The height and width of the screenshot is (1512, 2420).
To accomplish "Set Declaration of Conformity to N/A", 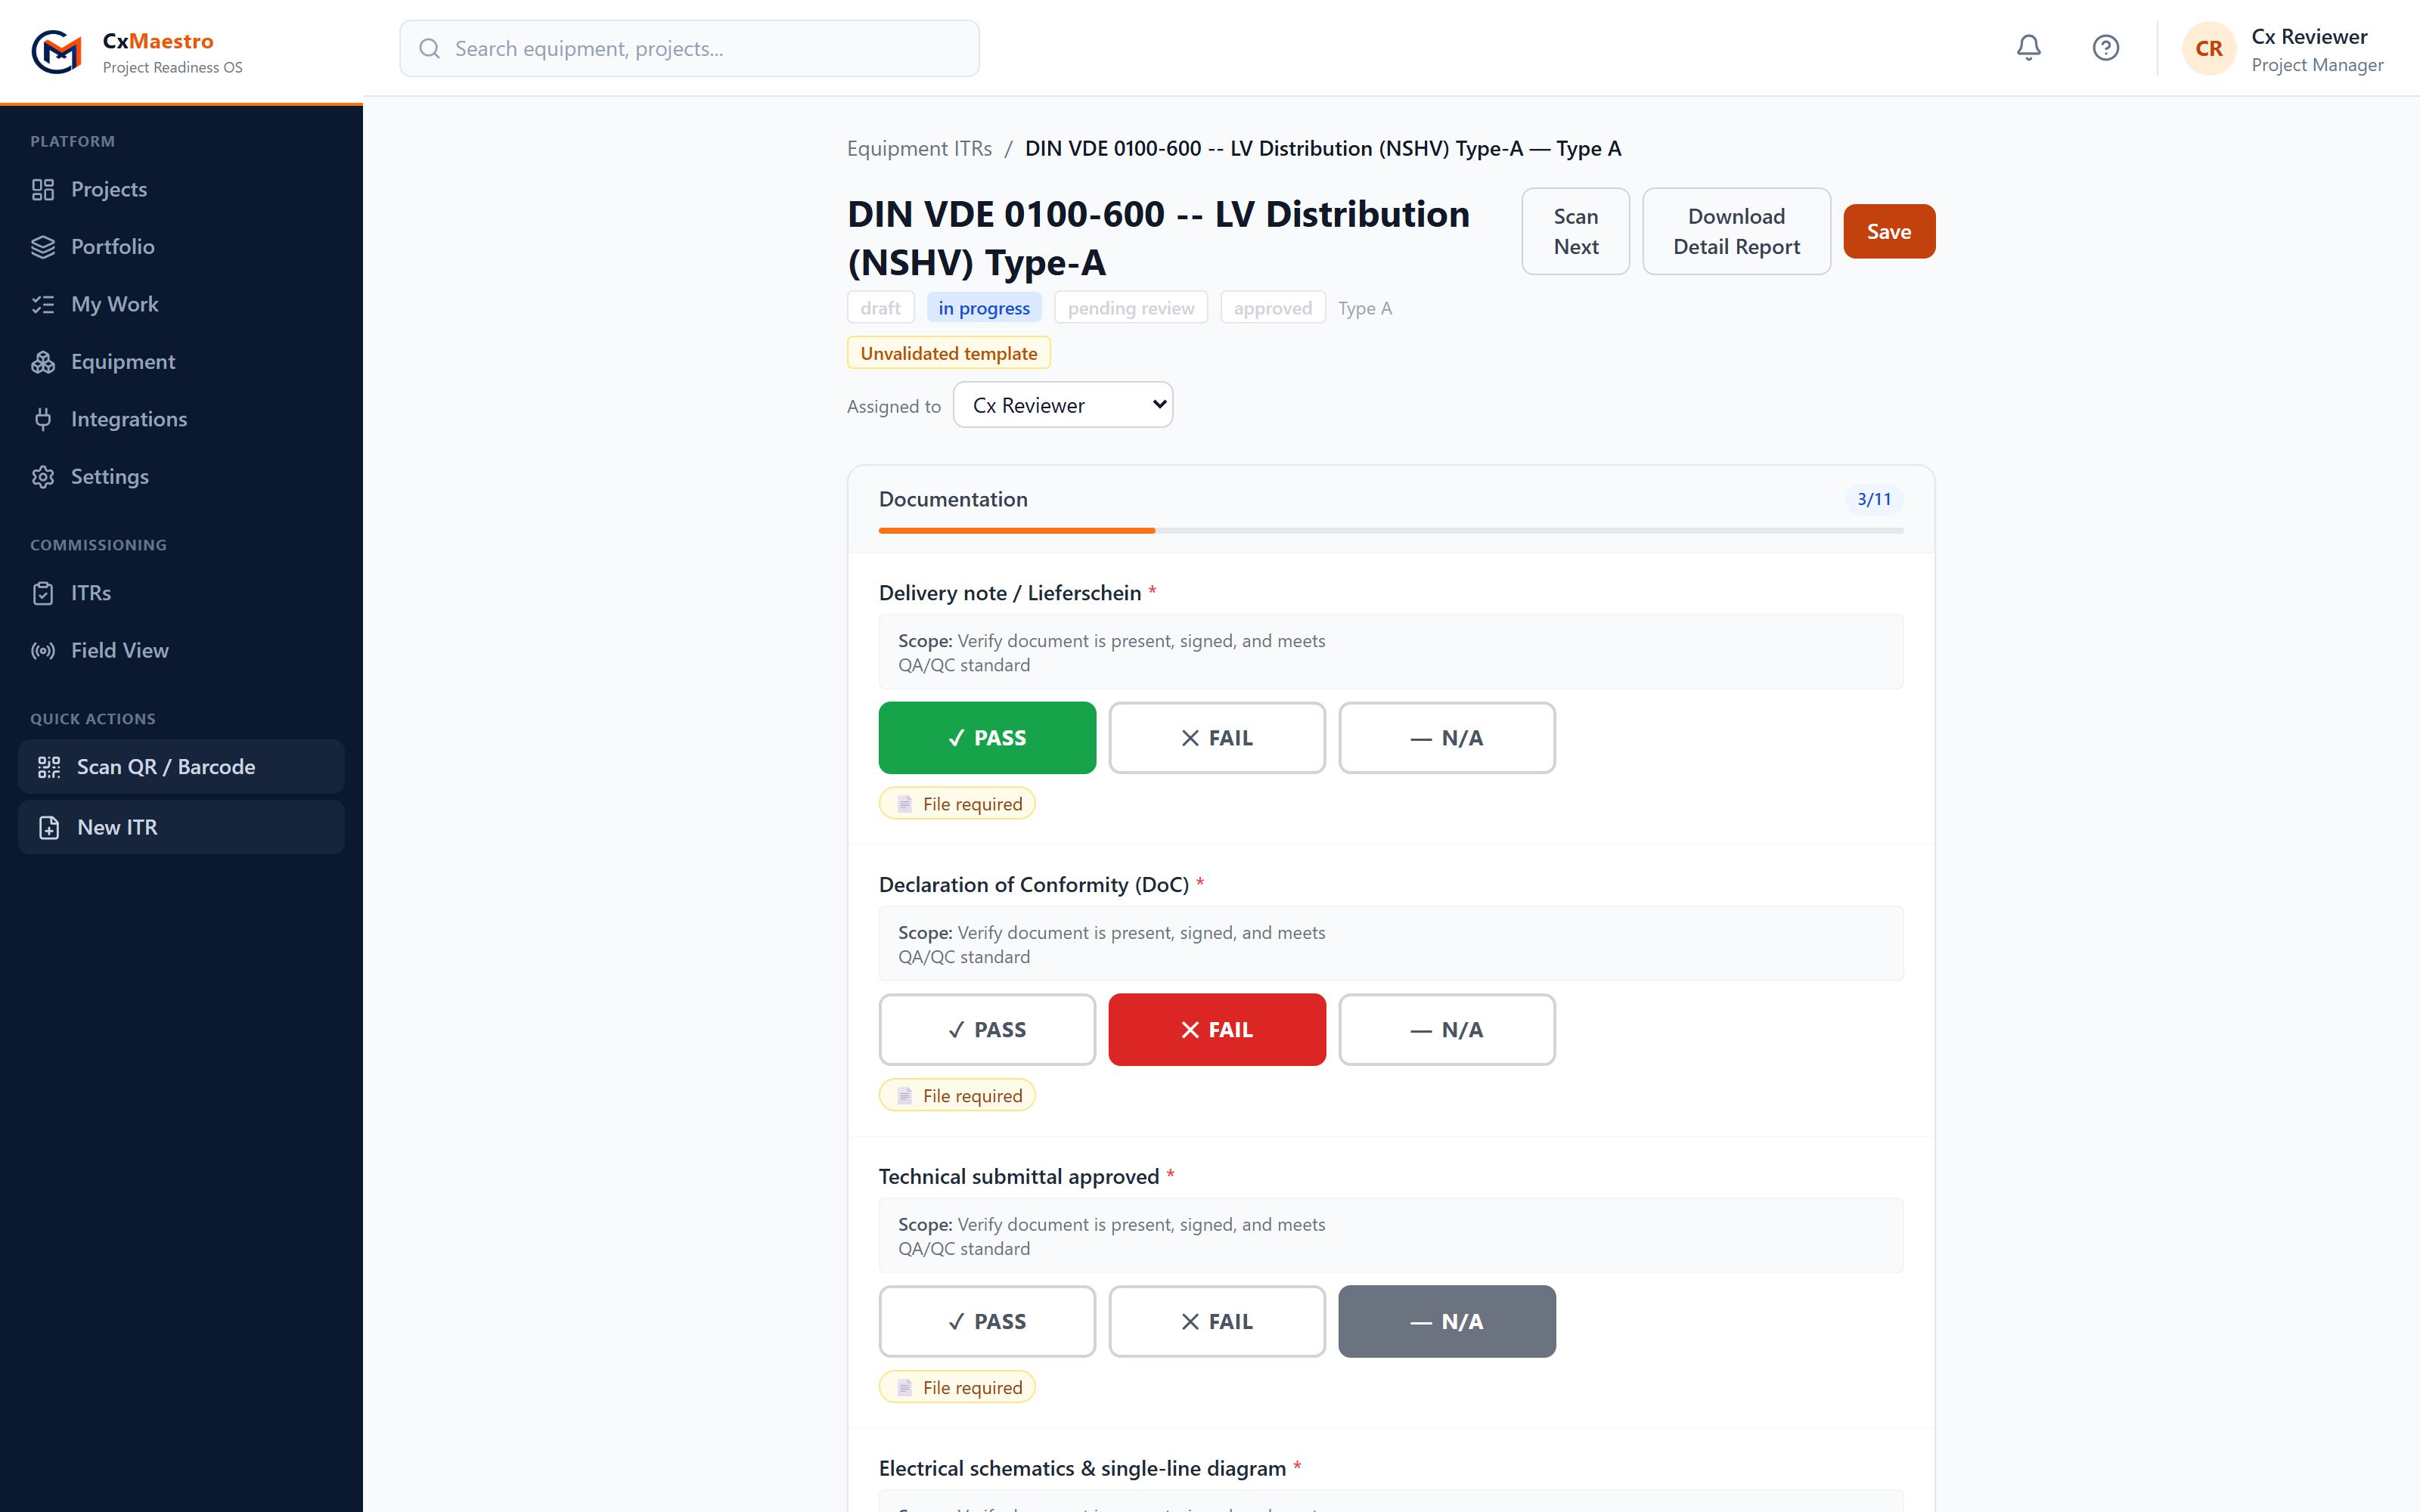I will coord(1447,1030).
